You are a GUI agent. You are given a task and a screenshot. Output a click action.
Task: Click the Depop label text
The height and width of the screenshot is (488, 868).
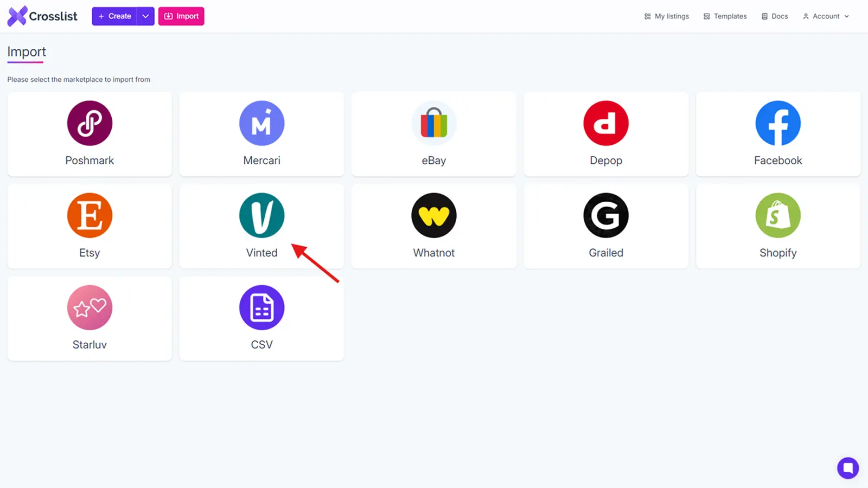coord(606,160)
